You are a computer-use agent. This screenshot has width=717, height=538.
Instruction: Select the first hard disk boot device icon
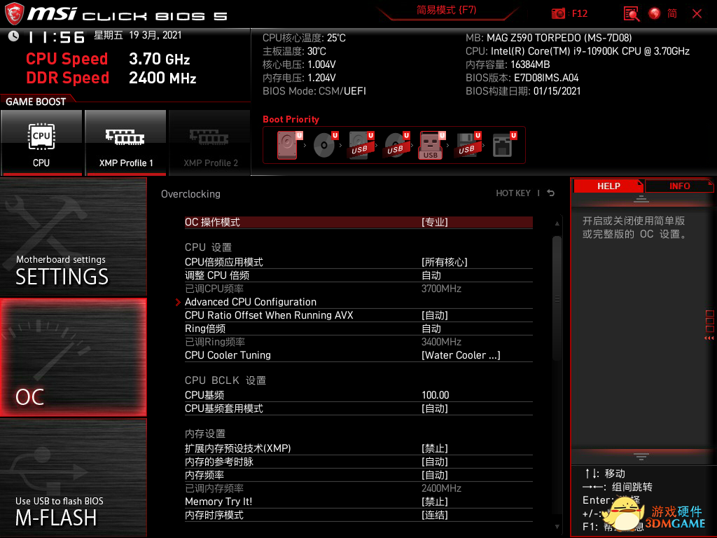tap(288, 145)
